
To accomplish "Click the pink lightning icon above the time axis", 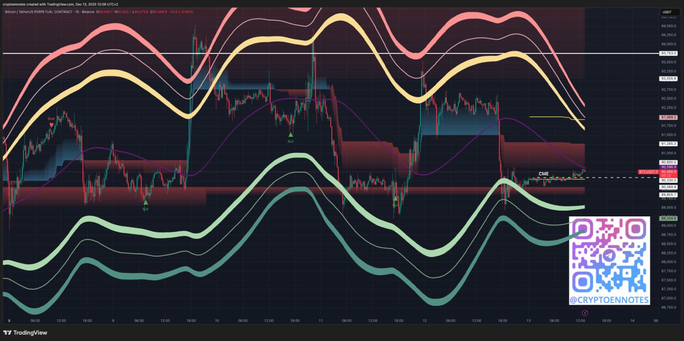I will click(585, 313).
